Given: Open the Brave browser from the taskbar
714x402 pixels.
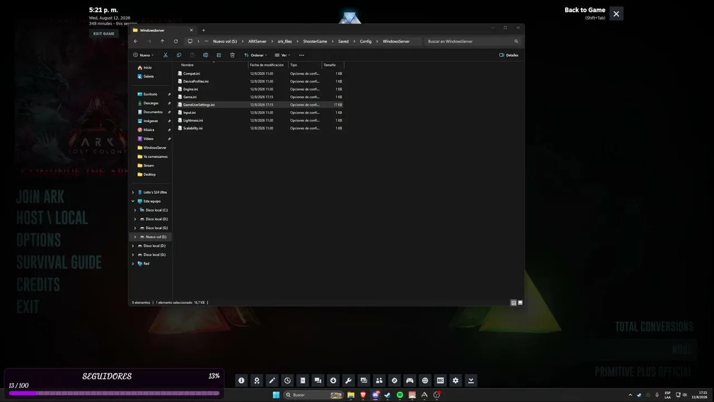Looking at the screenshot, I should [363, 395].
